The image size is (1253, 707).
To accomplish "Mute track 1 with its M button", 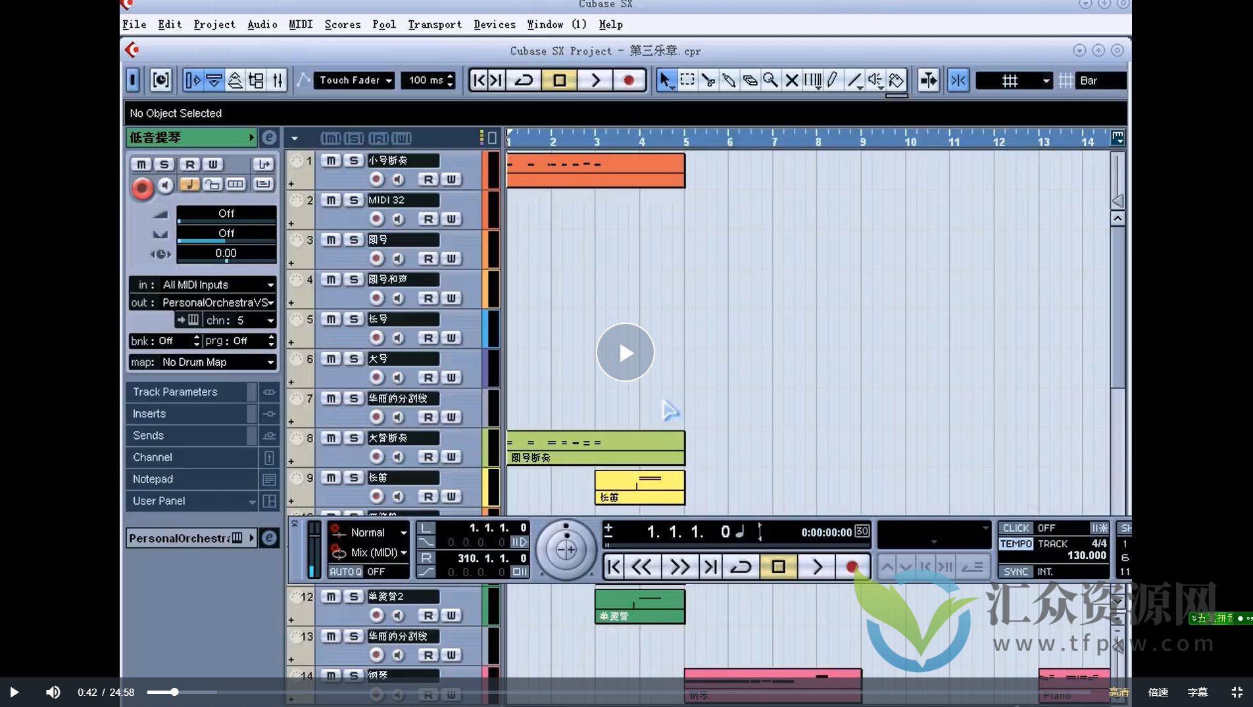I will point(331,160).
